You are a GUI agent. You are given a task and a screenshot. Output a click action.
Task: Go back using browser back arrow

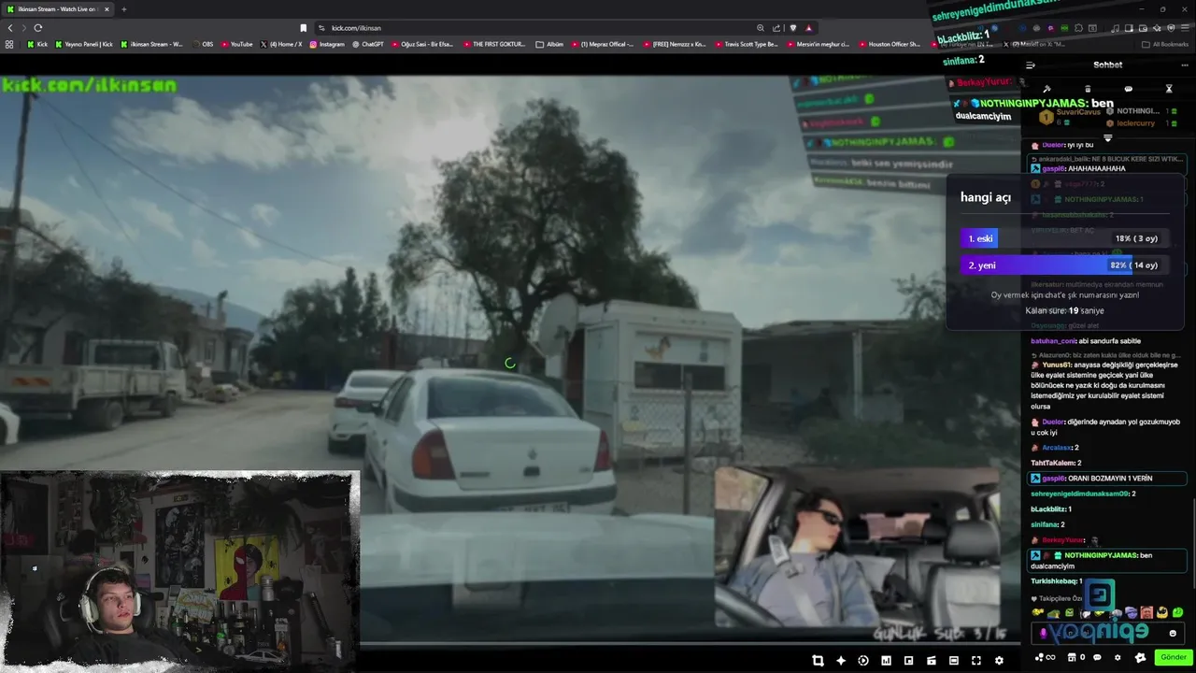coord(11,28)
